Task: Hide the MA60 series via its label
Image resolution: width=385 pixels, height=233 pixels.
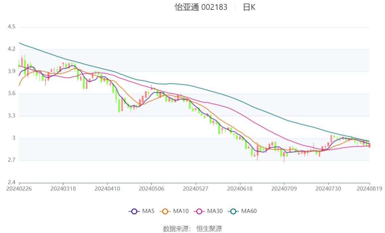Action: 249,211
